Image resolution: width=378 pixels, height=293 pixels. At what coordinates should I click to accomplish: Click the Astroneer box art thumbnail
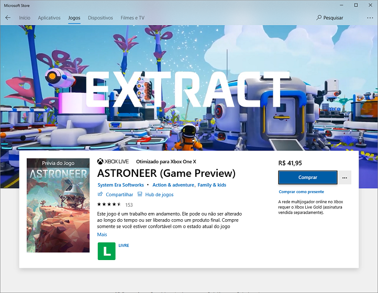[x=58, y=205]
